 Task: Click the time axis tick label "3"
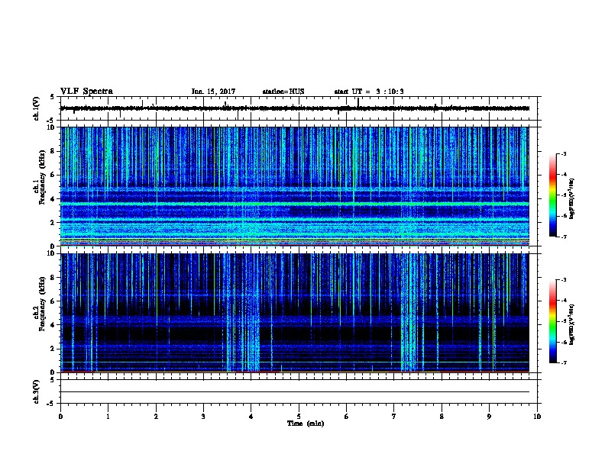point(203,417)
